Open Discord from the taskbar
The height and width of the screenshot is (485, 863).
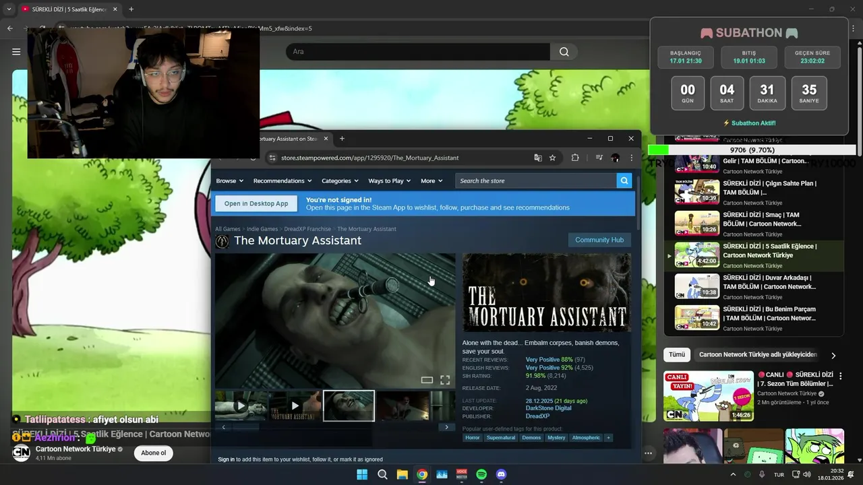coord(501,474)
